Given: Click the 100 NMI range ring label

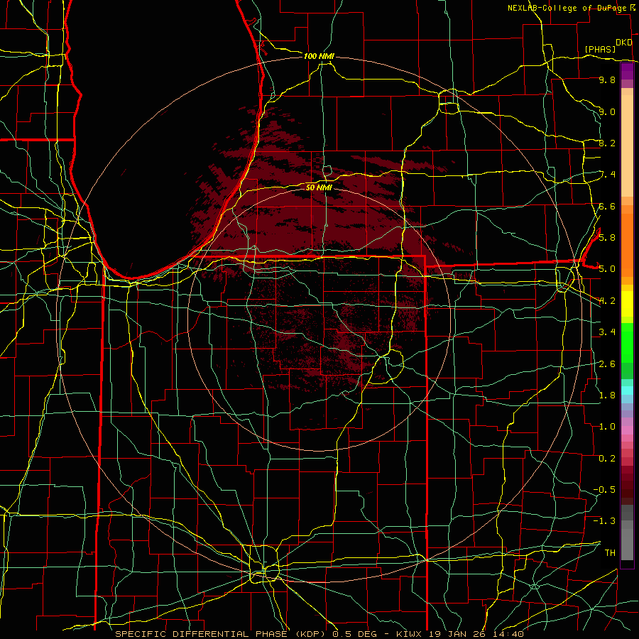Looking at the screenshot, I should coord(319,56).
